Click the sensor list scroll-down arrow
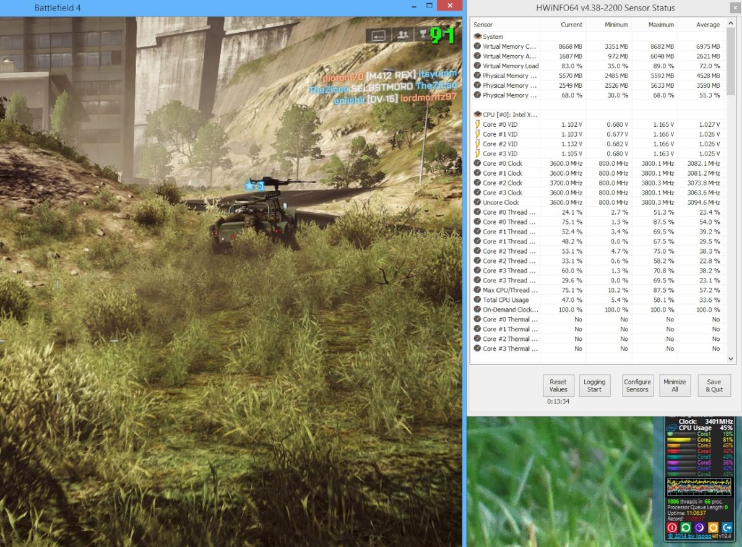The height and width of the screenshot is (547, 742). point(731,359)
